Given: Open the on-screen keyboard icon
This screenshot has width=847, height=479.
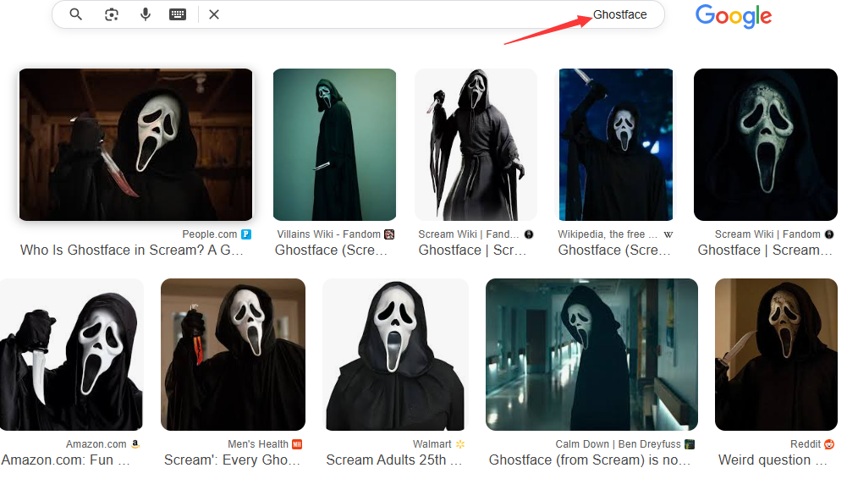Looking at the screenshot, I should tap(178, 14).
